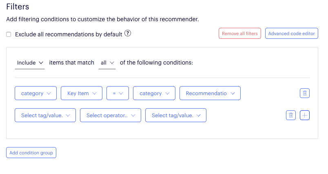Change the 'all' match dropdown
The height and width of the screenshot is (174, 328).
107,63
